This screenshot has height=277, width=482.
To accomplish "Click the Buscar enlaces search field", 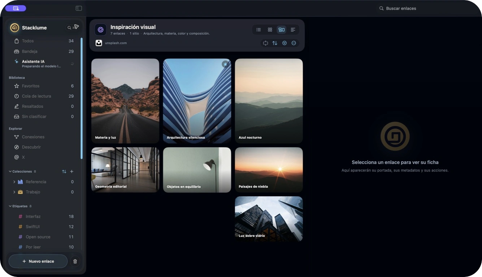I will coord(426,8).
